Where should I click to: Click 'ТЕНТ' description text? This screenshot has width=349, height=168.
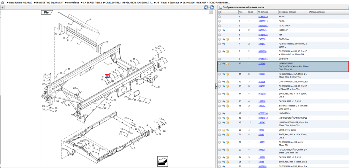pyautogui.click(x=282, y=35)
